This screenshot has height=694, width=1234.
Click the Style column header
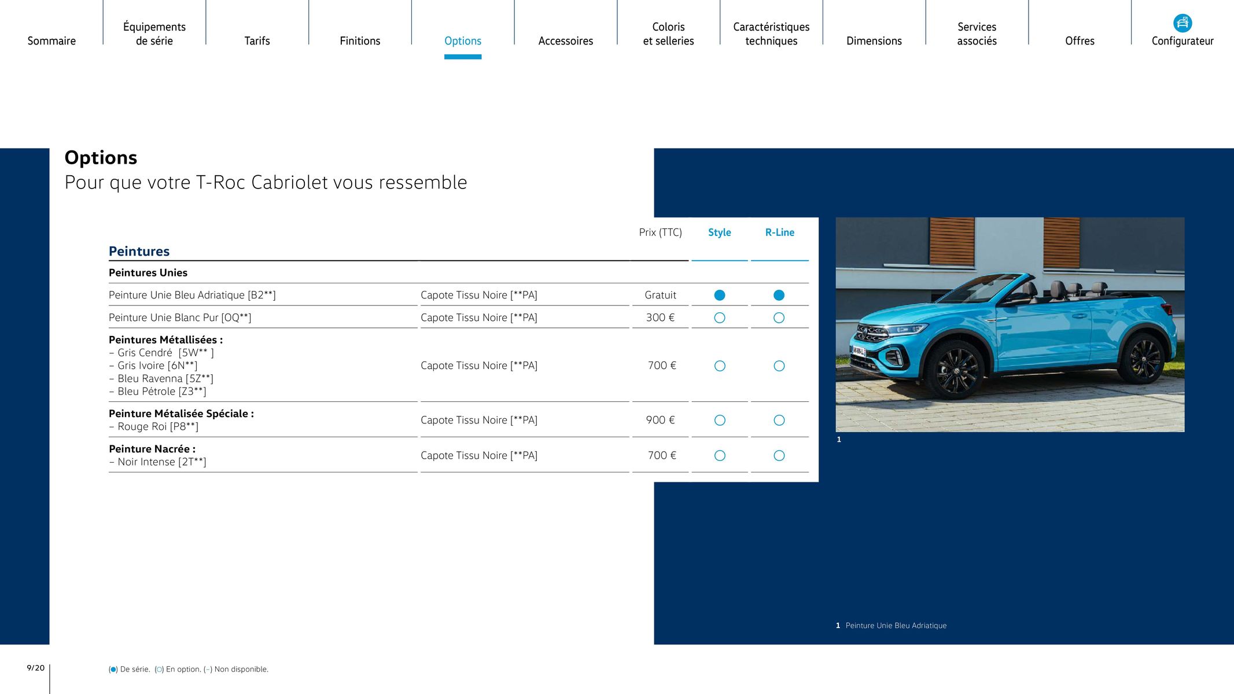pyautogui.click(x=720, y=232)
